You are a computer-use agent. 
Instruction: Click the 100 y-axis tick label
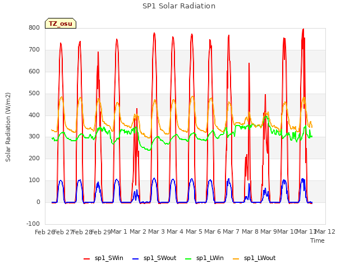pos(34,180)
